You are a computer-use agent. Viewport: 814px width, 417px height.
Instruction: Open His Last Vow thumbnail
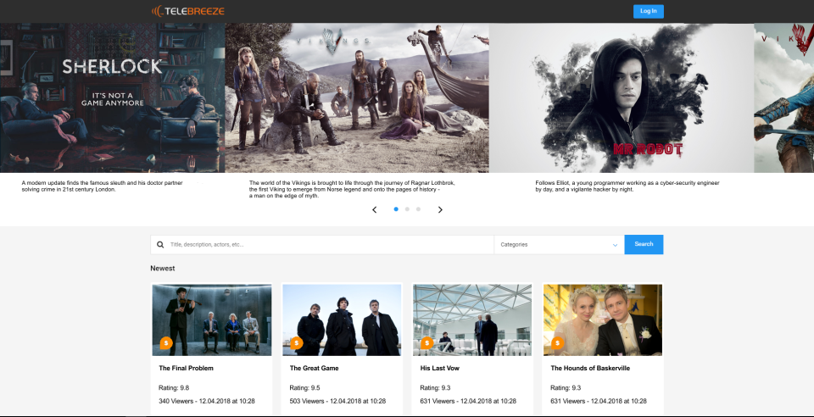click(472, 320)
